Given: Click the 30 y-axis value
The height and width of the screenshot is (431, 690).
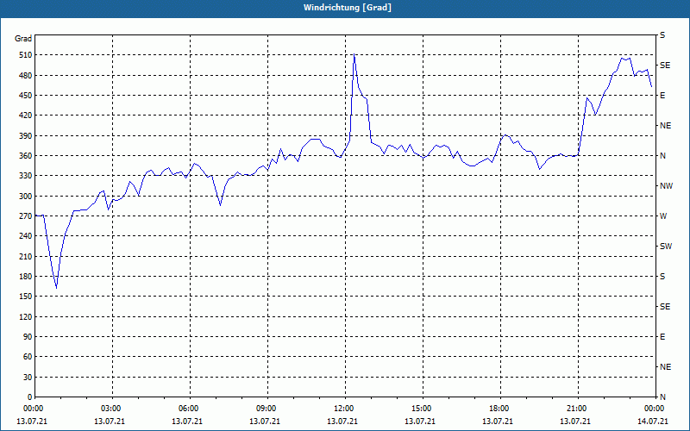Looking at the screenshot, I should (28, 377).
